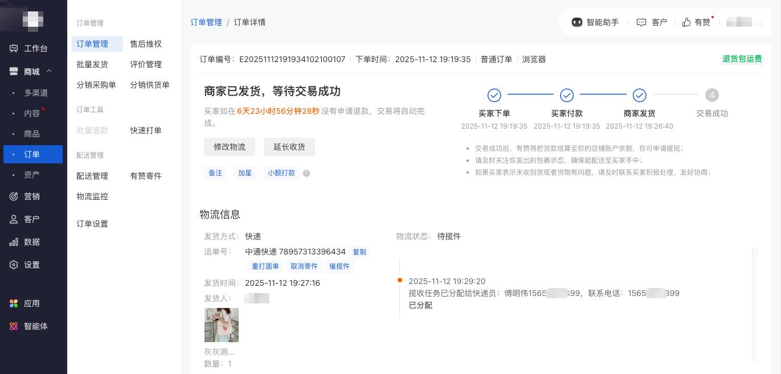Viewport: 781px width, 374px height.
Task: Click 取消寄件 to cancel shipment
Action: pos(304,266)
